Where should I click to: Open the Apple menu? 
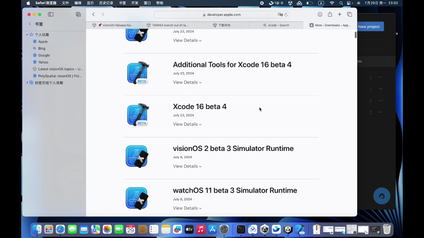tap(28, 3)
